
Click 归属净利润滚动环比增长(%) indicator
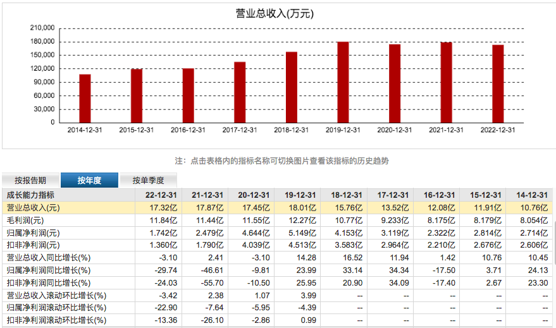(56, 307)
